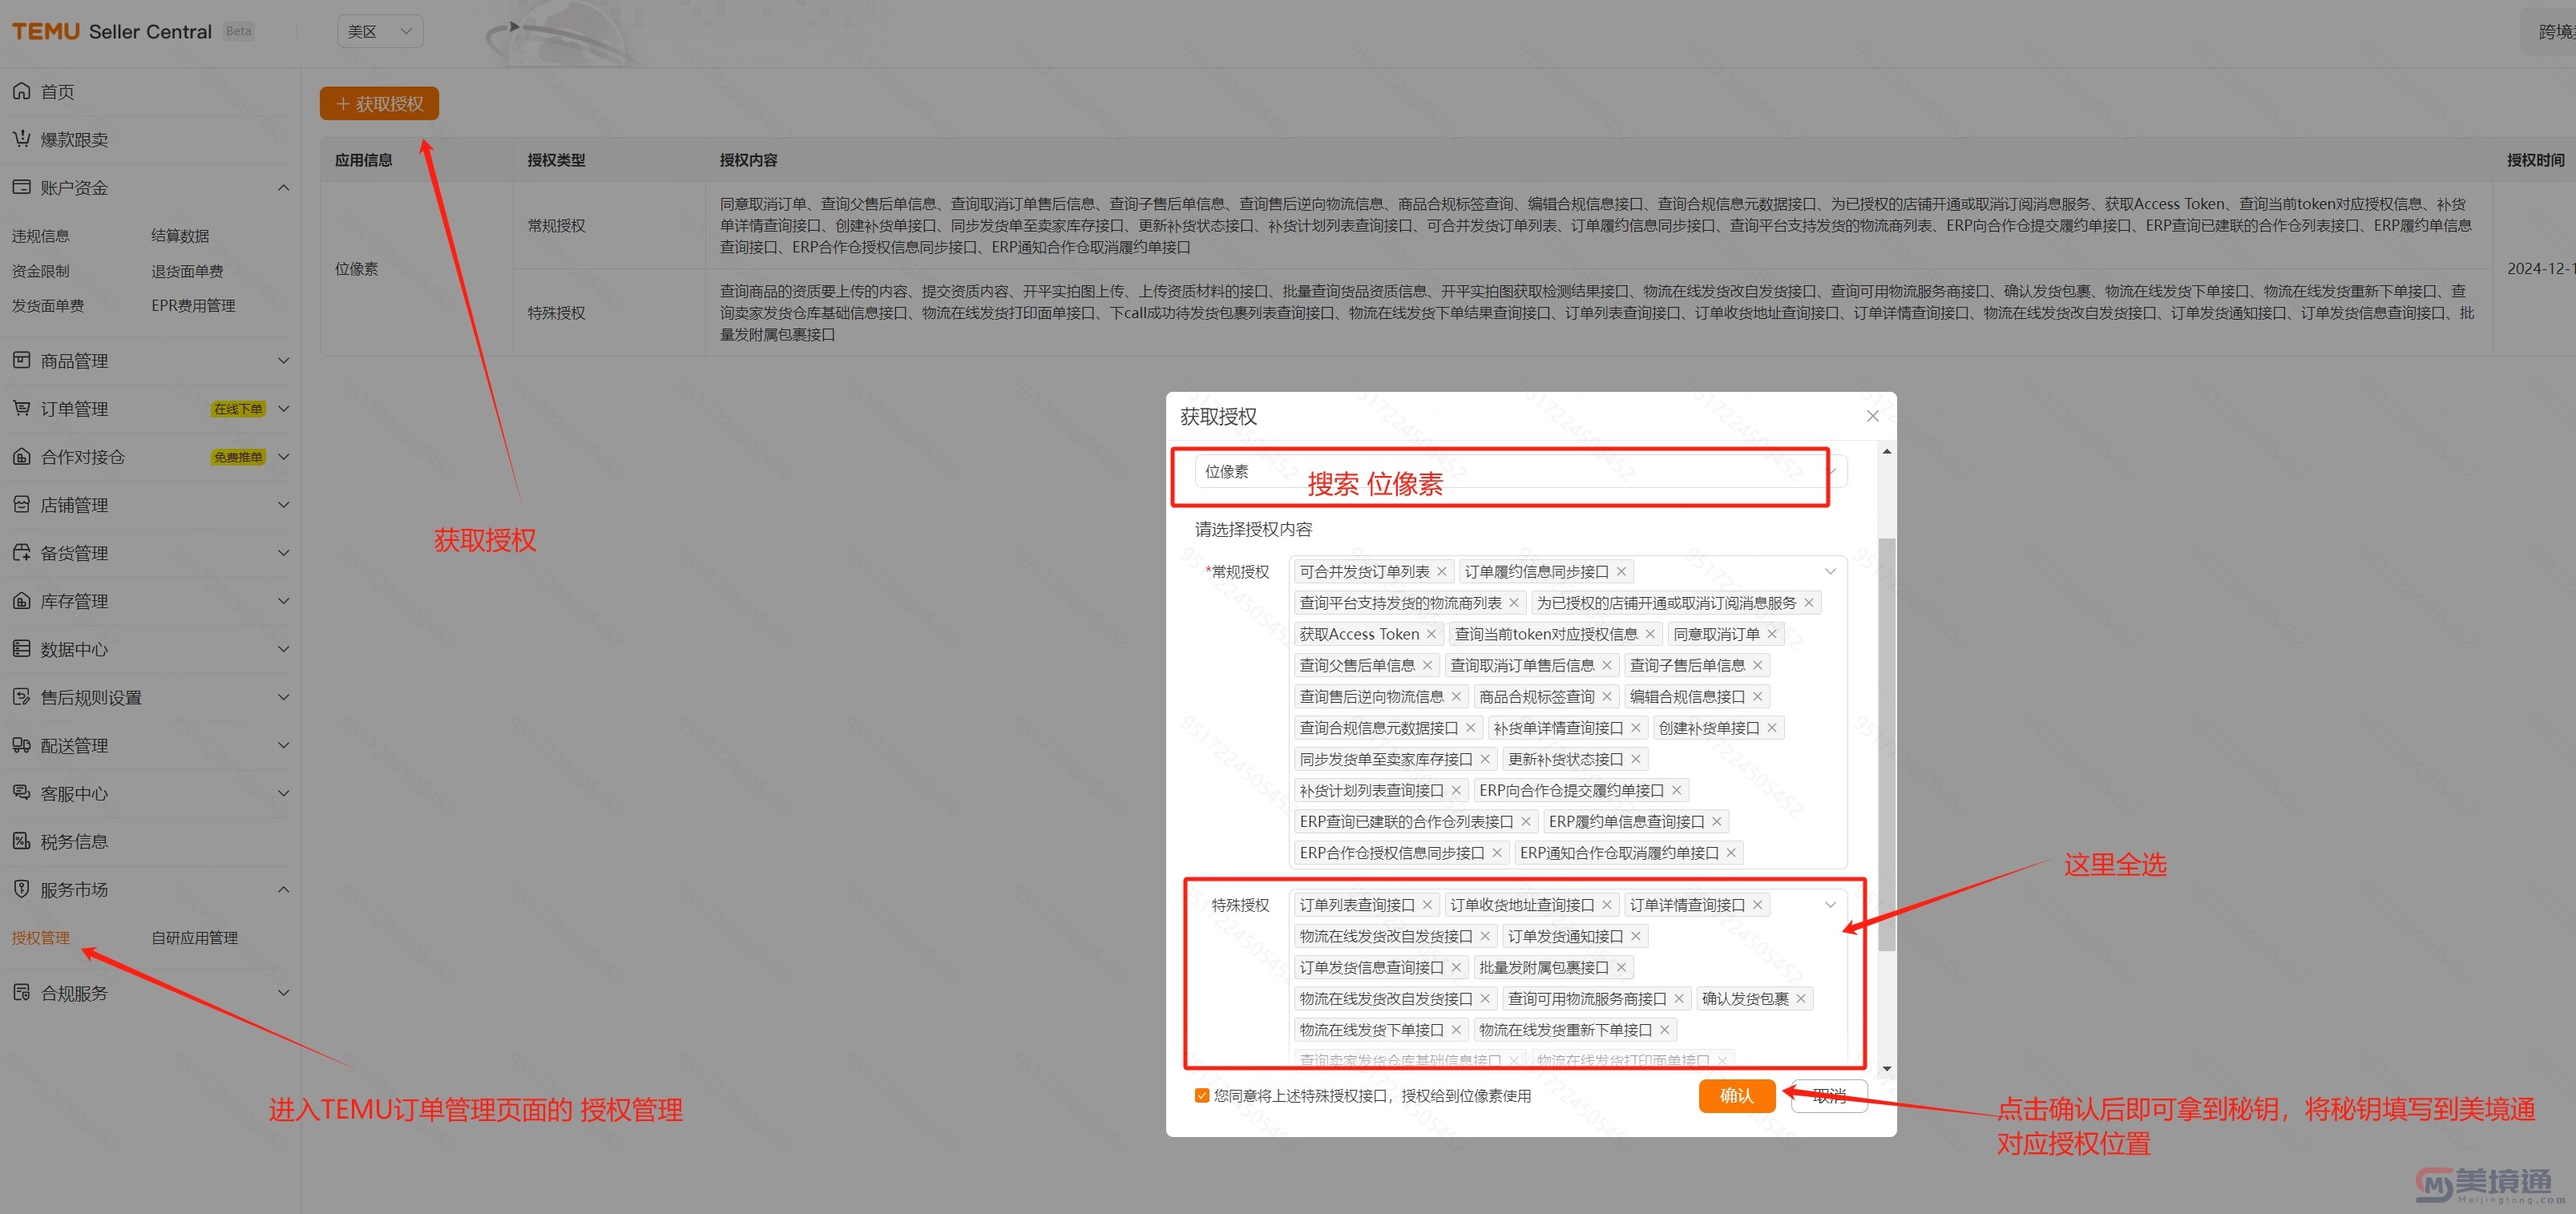Expand the 商品管理 chevron
Image resolution: width=2576 pixels, height=1214 pixels.
pyautogui.click(x=283, y=360)
